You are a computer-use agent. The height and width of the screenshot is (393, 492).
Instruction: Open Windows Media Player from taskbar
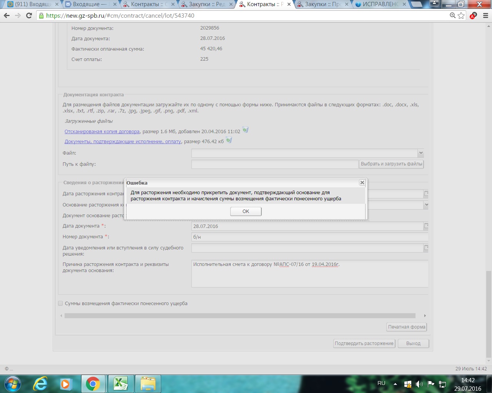click(66, 384)
